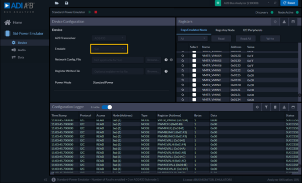Stop the emulator with red square icon
The width and height of the screenshot is (302, 183).
click(96, 12)
